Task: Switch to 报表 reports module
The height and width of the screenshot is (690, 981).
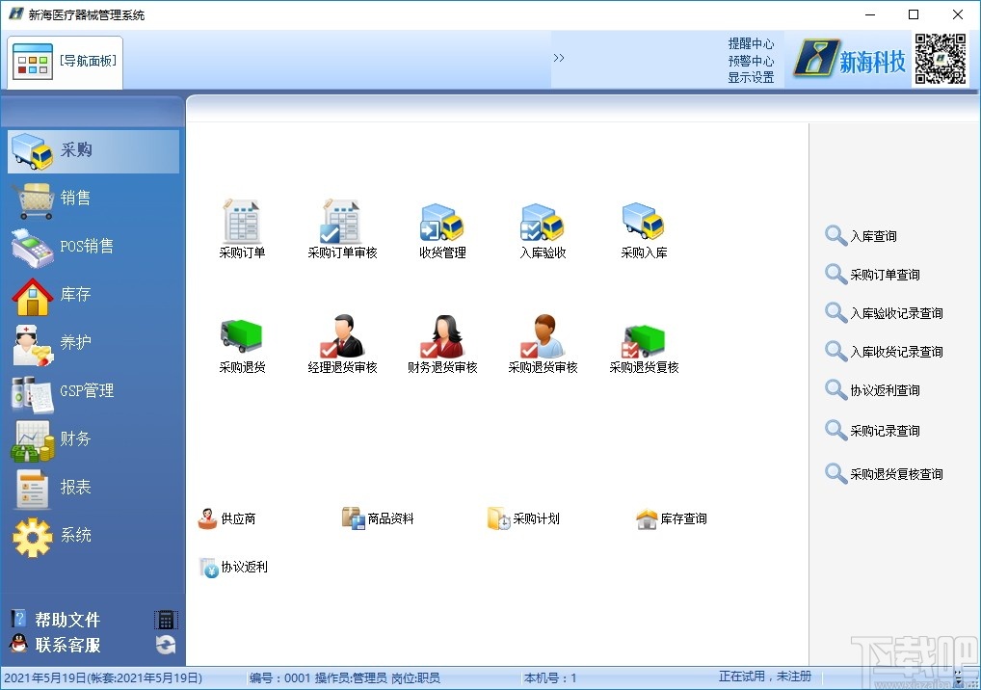Action: [93, 488]
